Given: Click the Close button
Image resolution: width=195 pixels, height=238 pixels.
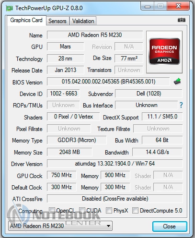Looking at the screenshot, I should [x=170, y=226].
